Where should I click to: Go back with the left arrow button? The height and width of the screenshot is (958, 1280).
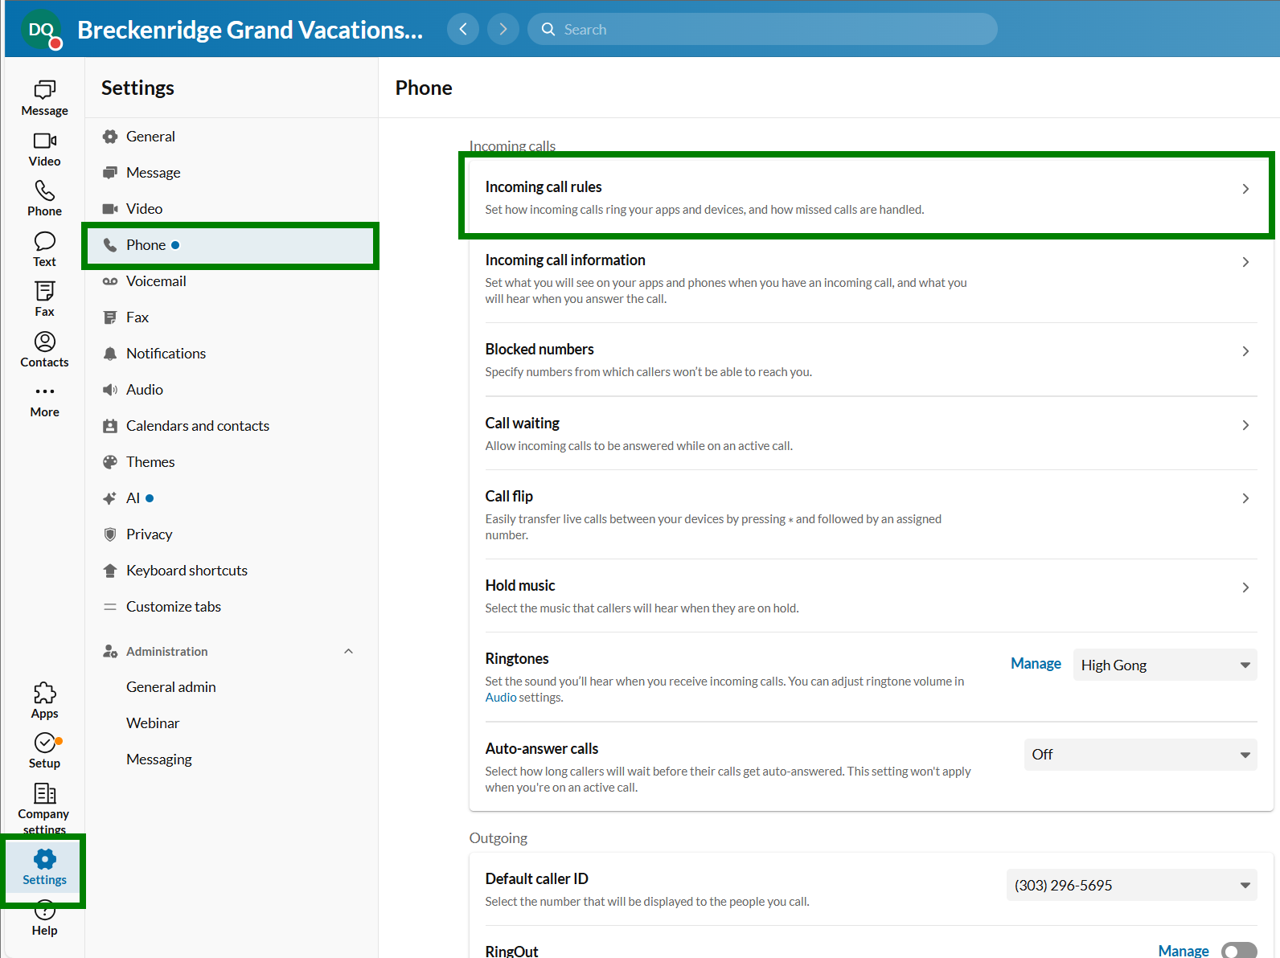coord(463,29)
